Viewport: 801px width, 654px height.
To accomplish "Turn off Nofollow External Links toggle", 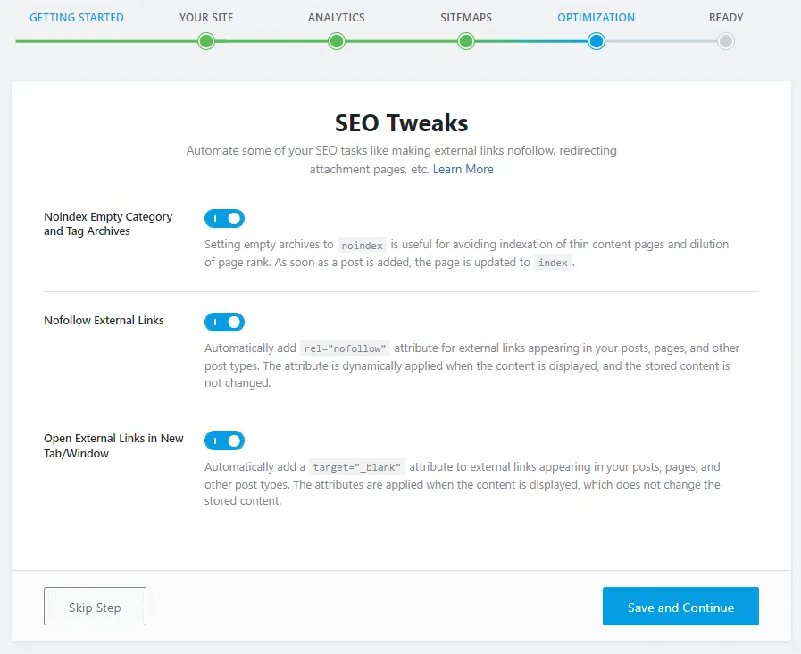I will (224, 322).
